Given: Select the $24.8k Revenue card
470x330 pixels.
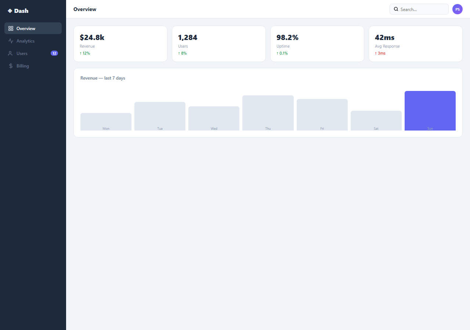Looking at the screenshot, I should [x=120, y=44].
